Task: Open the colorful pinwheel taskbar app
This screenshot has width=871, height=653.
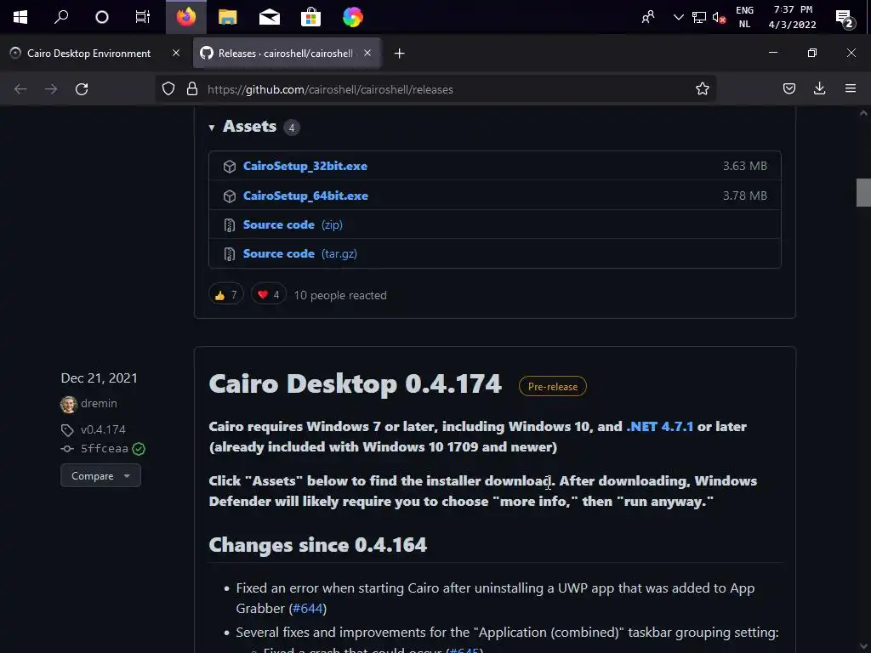Action: (x=353, y=17)
